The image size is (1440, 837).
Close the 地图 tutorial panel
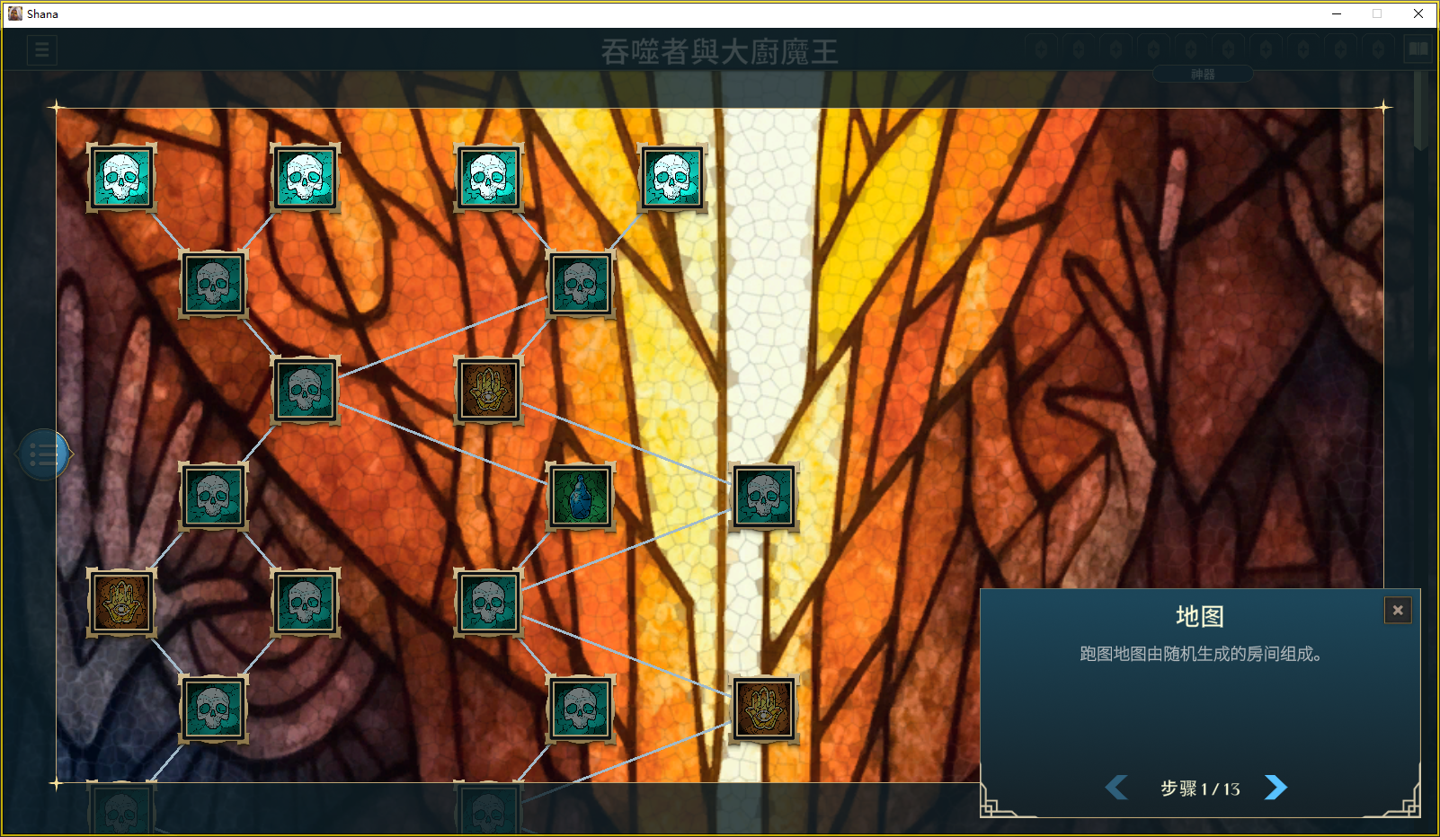(x=1398, y=611)
